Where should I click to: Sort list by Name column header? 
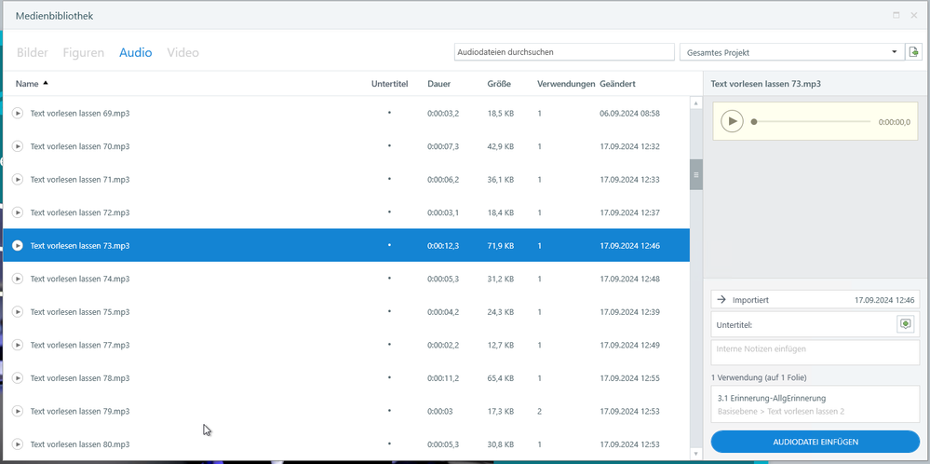[x=28, y=84]
